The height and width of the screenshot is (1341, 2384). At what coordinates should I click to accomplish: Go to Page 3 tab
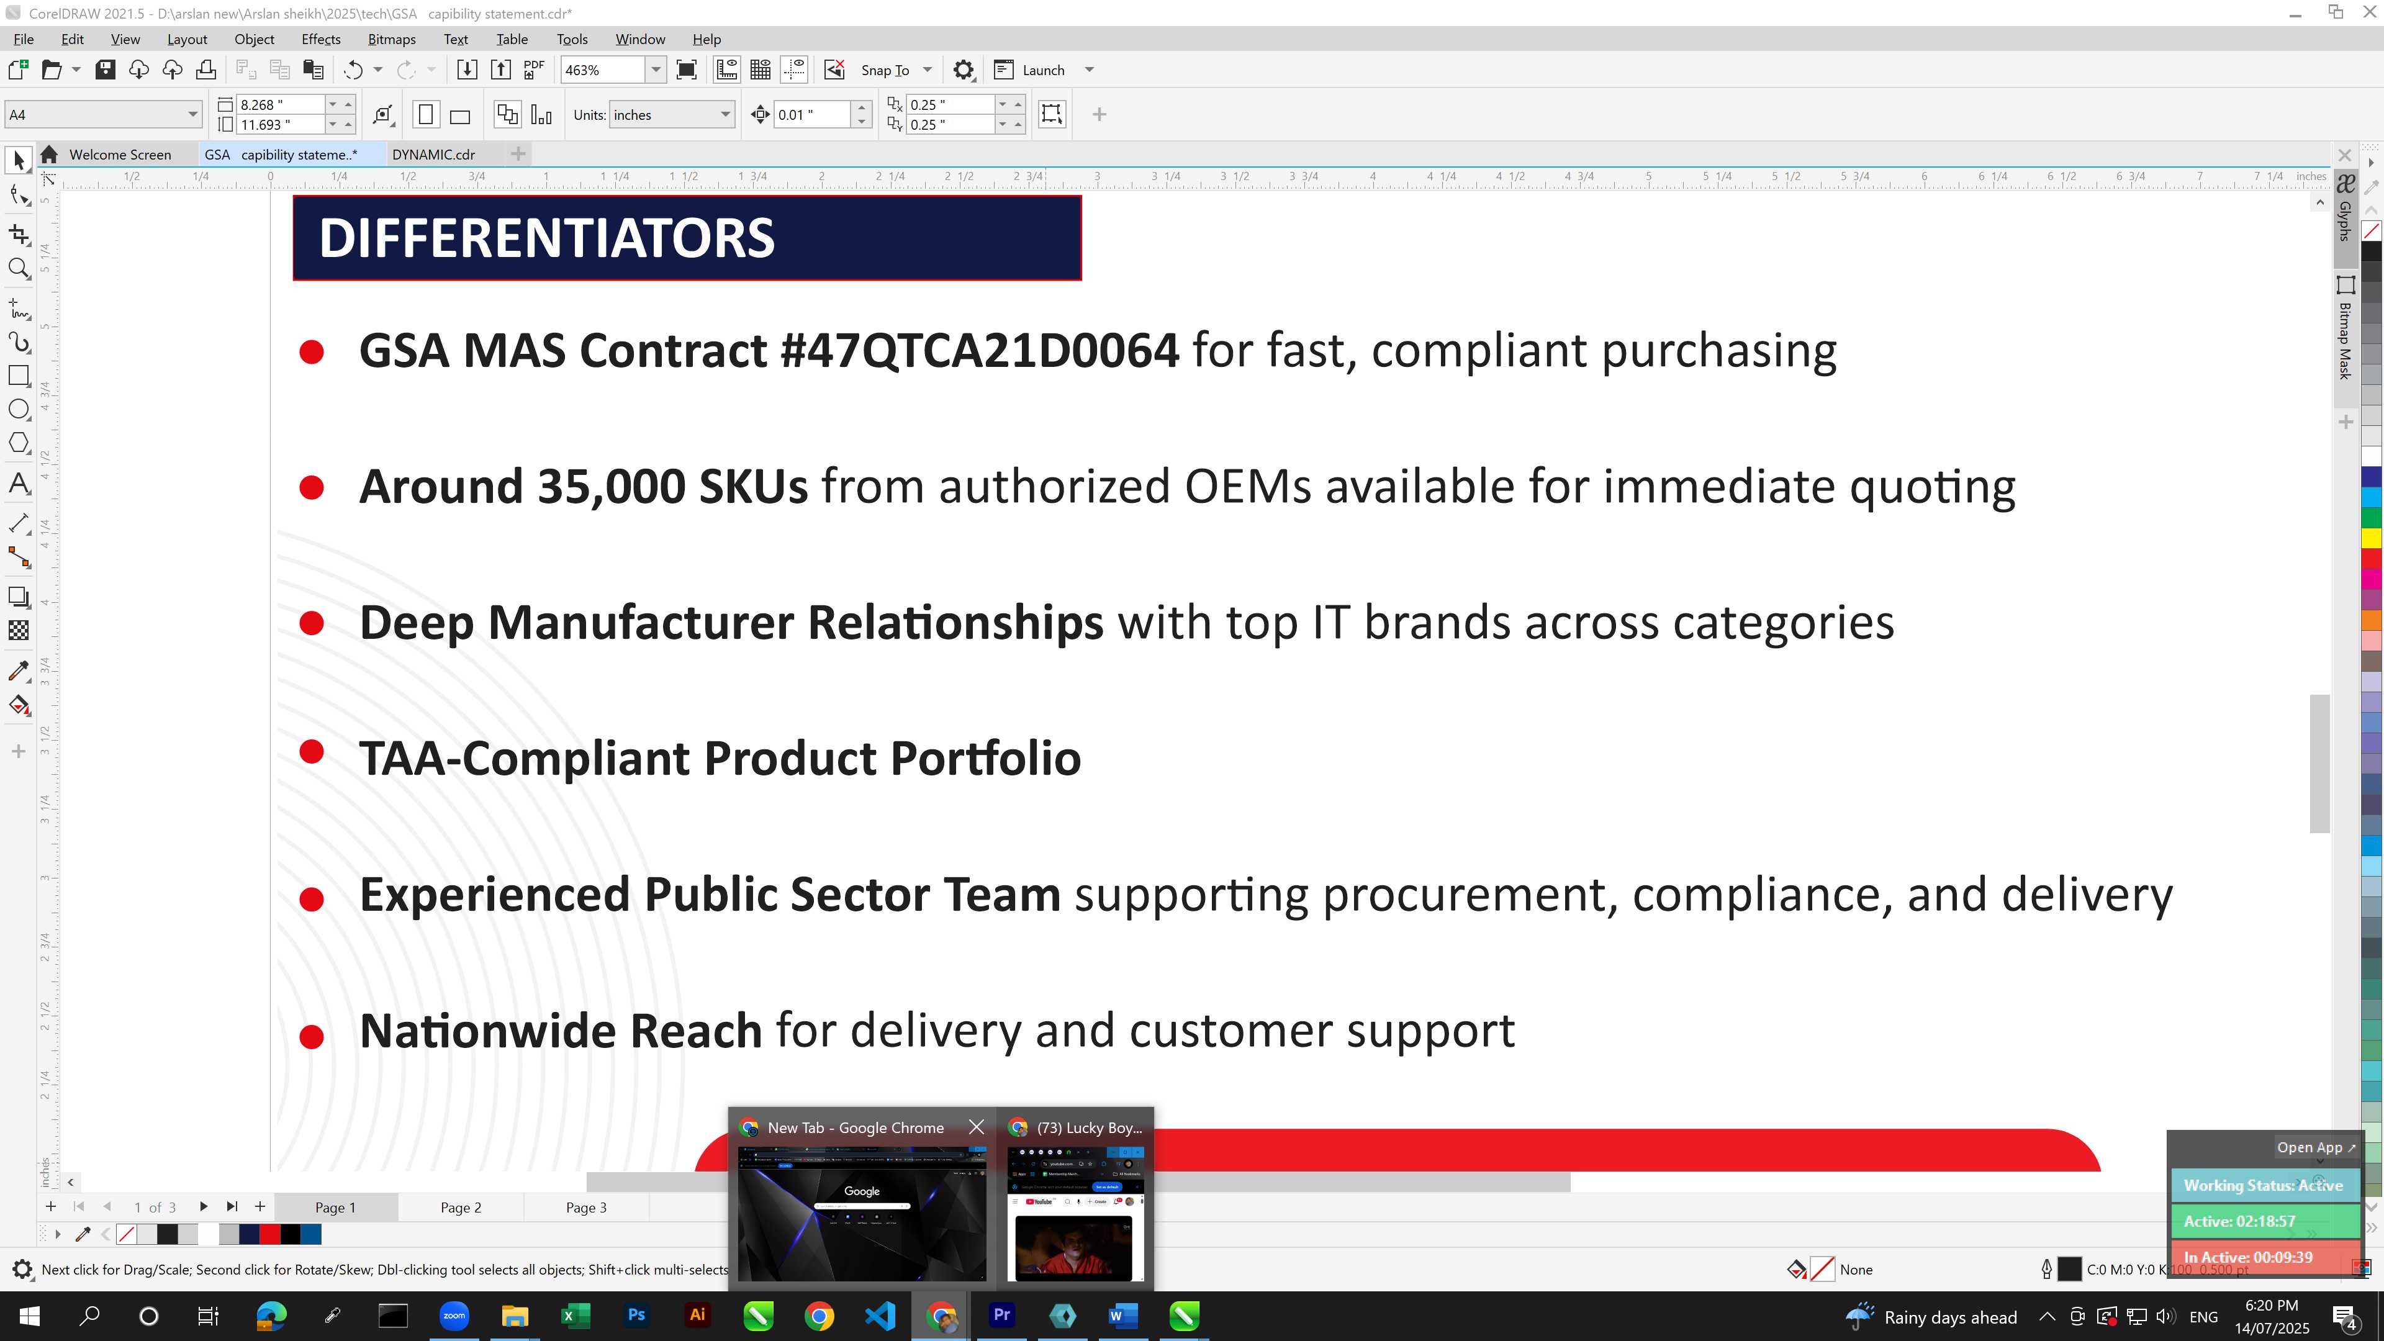point(587,1207)
